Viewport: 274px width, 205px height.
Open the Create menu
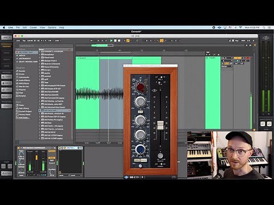tap(33, 27)
